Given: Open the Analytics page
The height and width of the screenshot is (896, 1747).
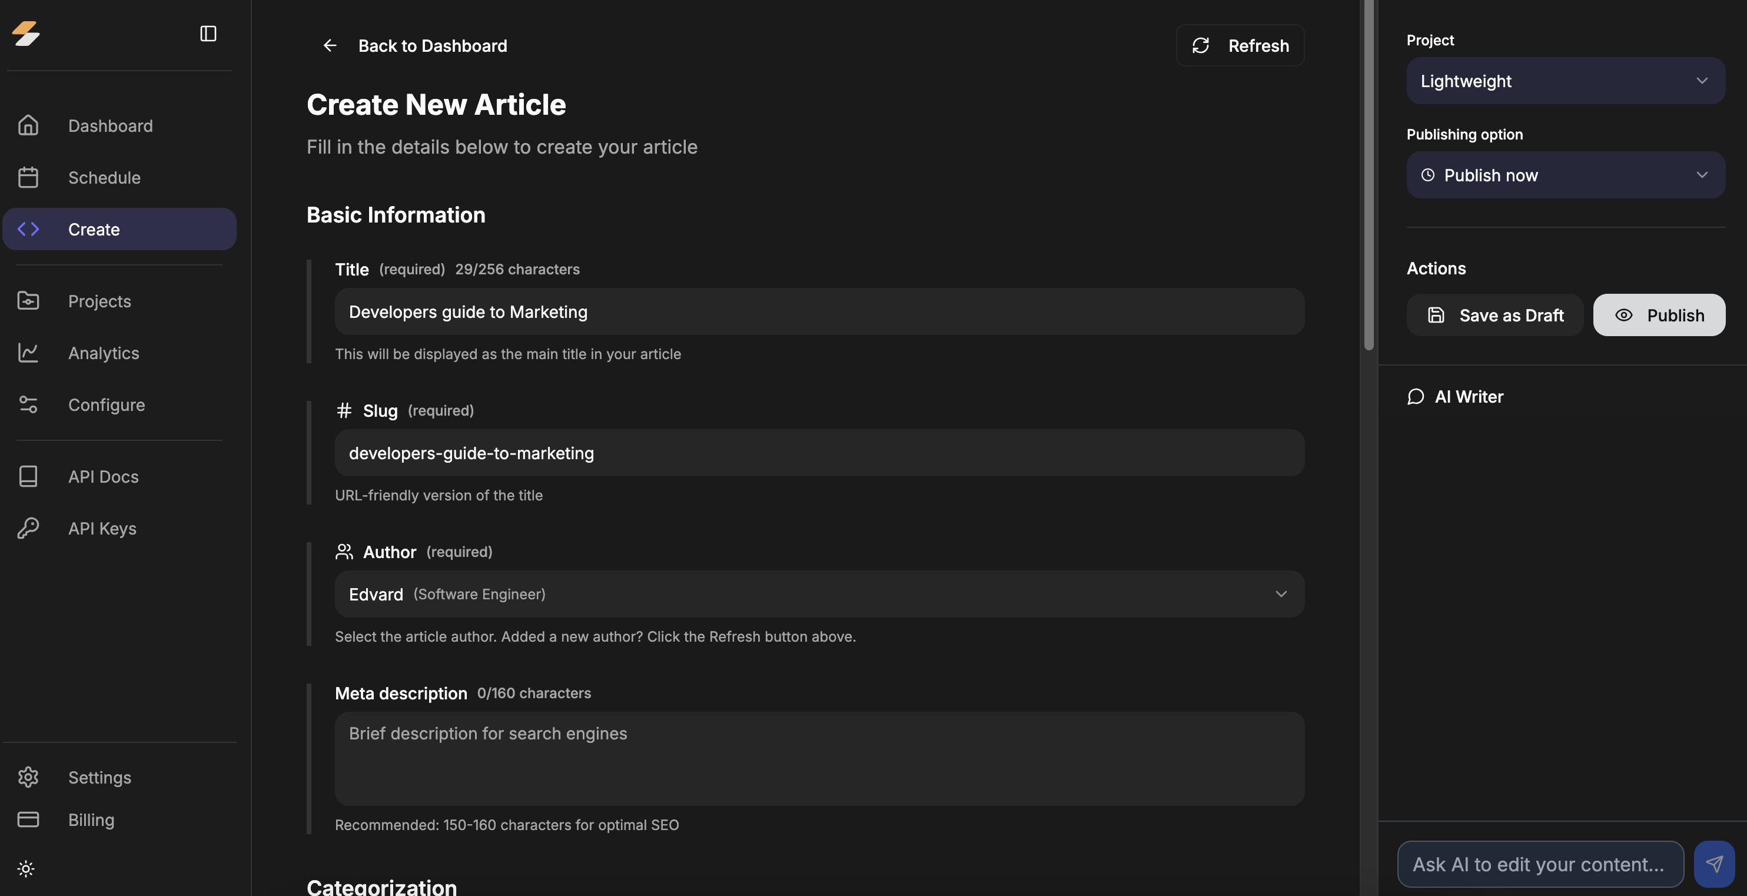Looking at the screenshot, I should (103, 353).
